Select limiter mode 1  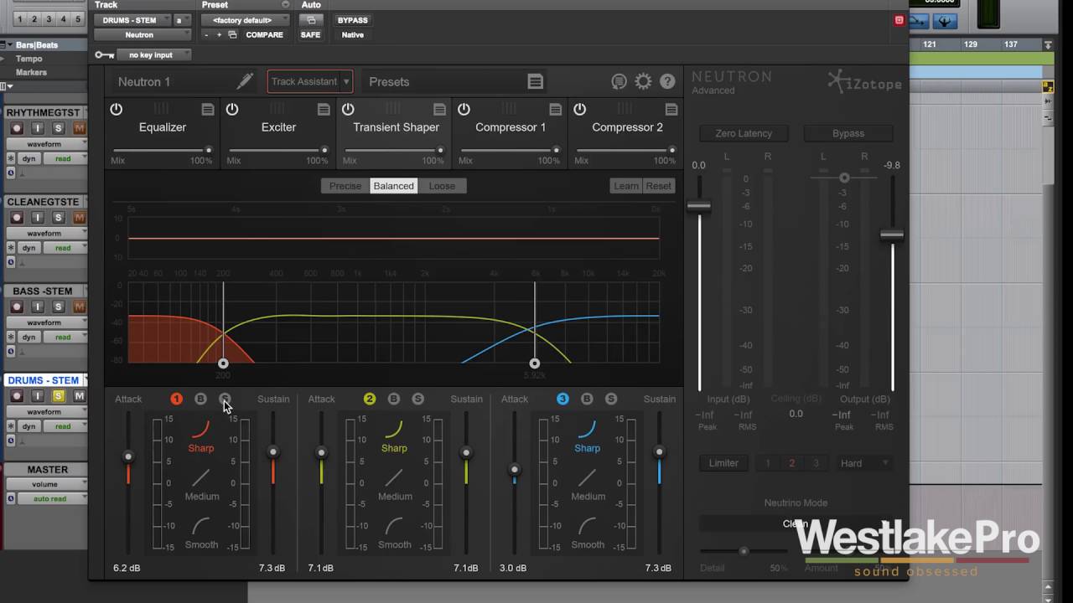click(x=768, y=463)
